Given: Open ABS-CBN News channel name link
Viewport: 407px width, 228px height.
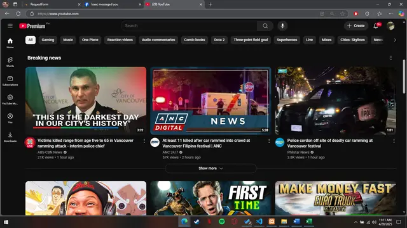Looking at the screenshot, I should [50, 152].
